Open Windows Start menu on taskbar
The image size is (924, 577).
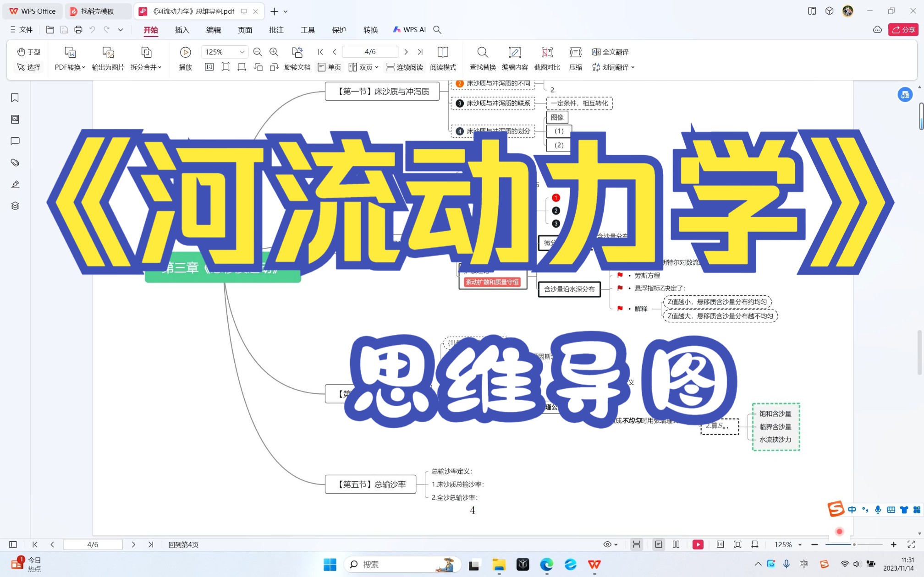(330, 565)
